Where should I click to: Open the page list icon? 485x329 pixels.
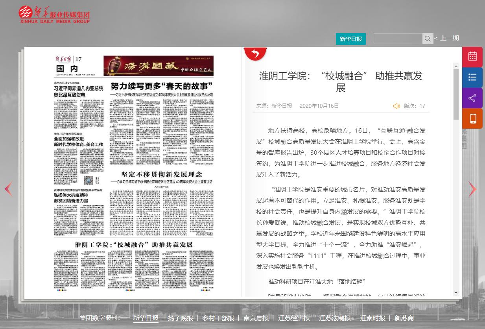pyautogui.click(x=472, y=77)
